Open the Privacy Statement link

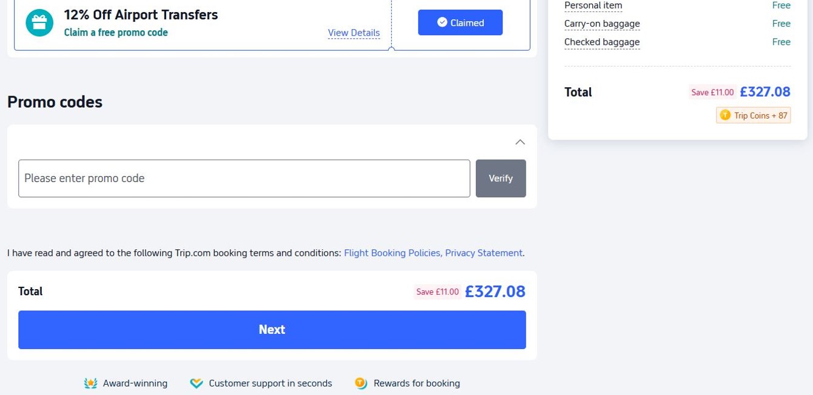[x=483, y=253]
